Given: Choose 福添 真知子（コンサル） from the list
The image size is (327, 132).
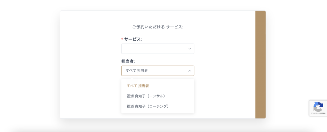Looking at the screenshot, I should (x=146, y=96).
